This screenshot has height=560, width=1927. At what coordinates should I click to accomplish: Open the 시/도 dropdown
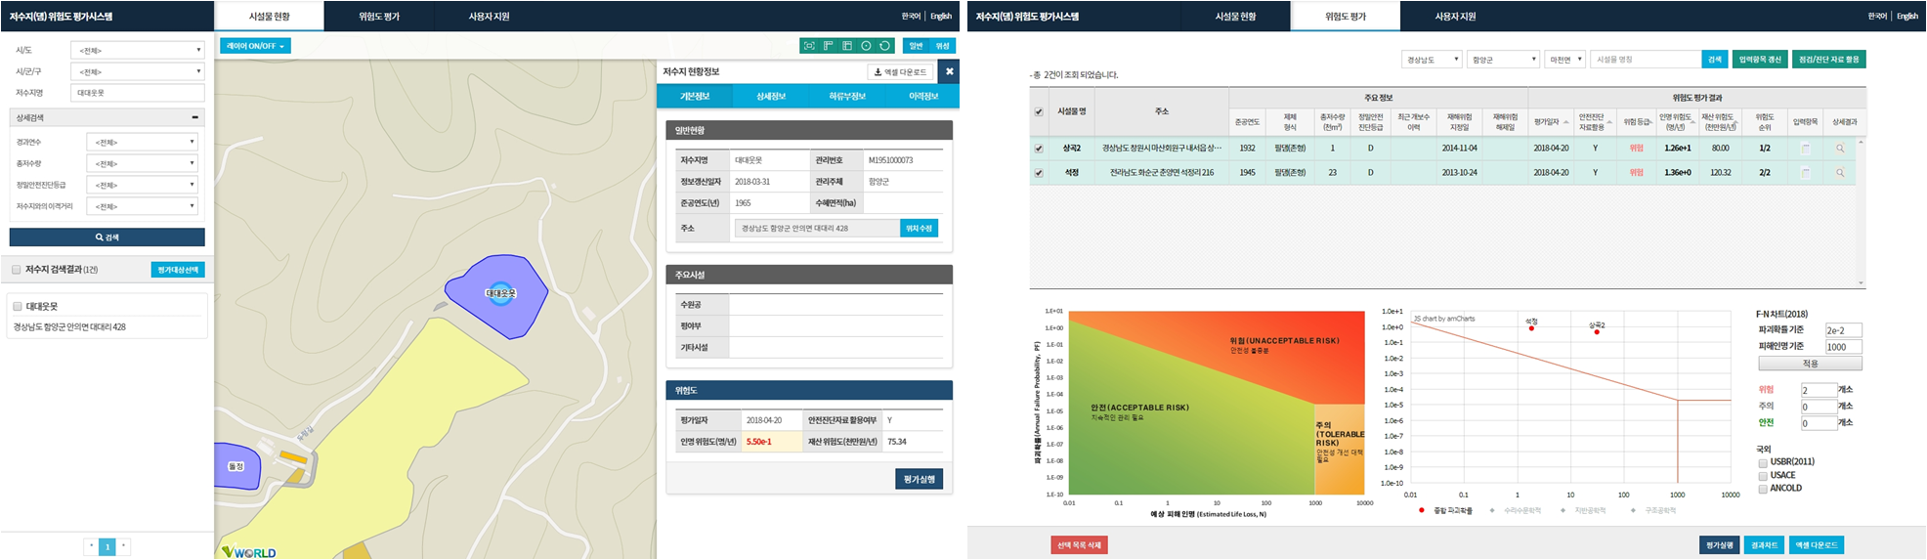click(x=138, y=50)
